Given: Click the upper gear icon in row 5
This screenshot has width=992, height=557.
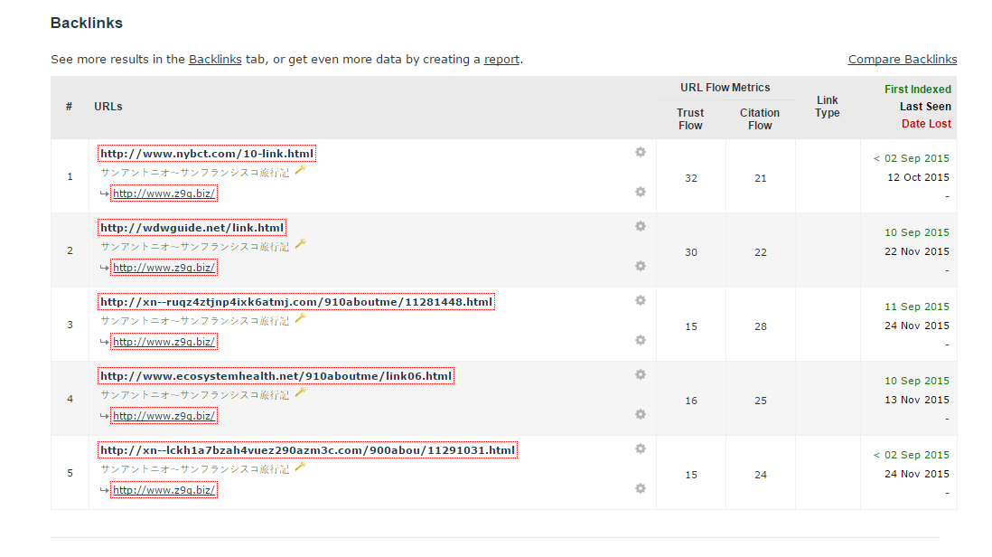Looking at the screenshot, I should coord(641,448).
